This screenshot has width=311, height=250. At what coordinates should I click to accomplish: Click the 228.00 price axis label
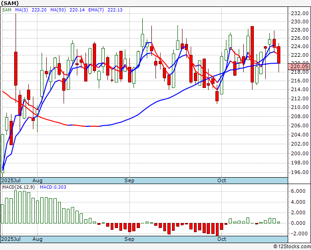[300, 30]
